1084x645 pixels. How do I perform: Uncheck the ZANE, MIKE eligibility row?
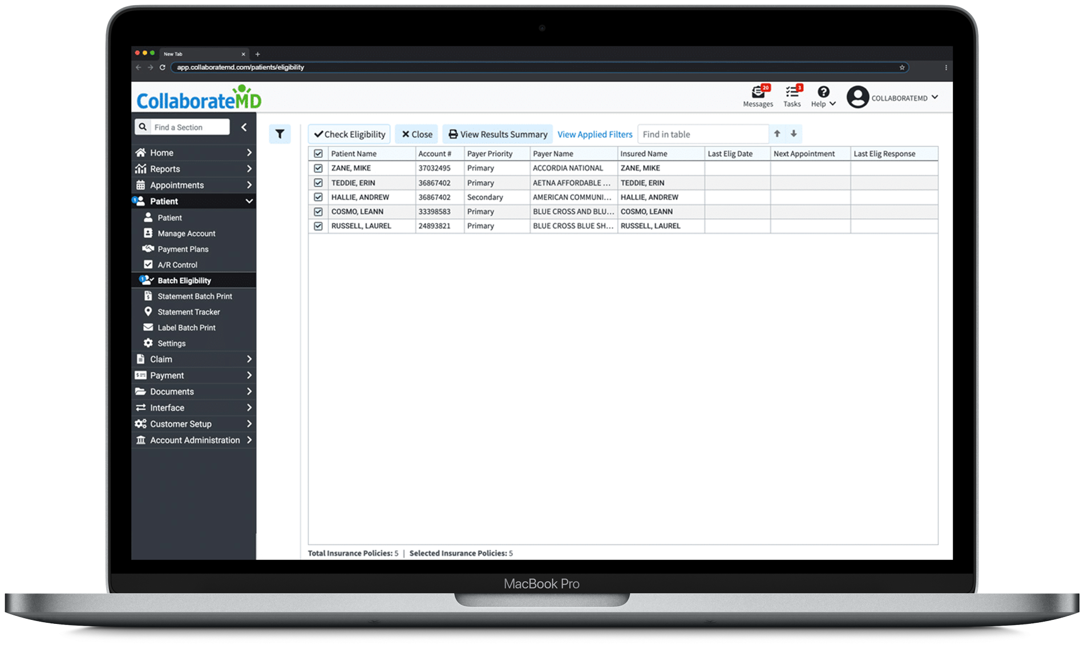click(318, 168)
